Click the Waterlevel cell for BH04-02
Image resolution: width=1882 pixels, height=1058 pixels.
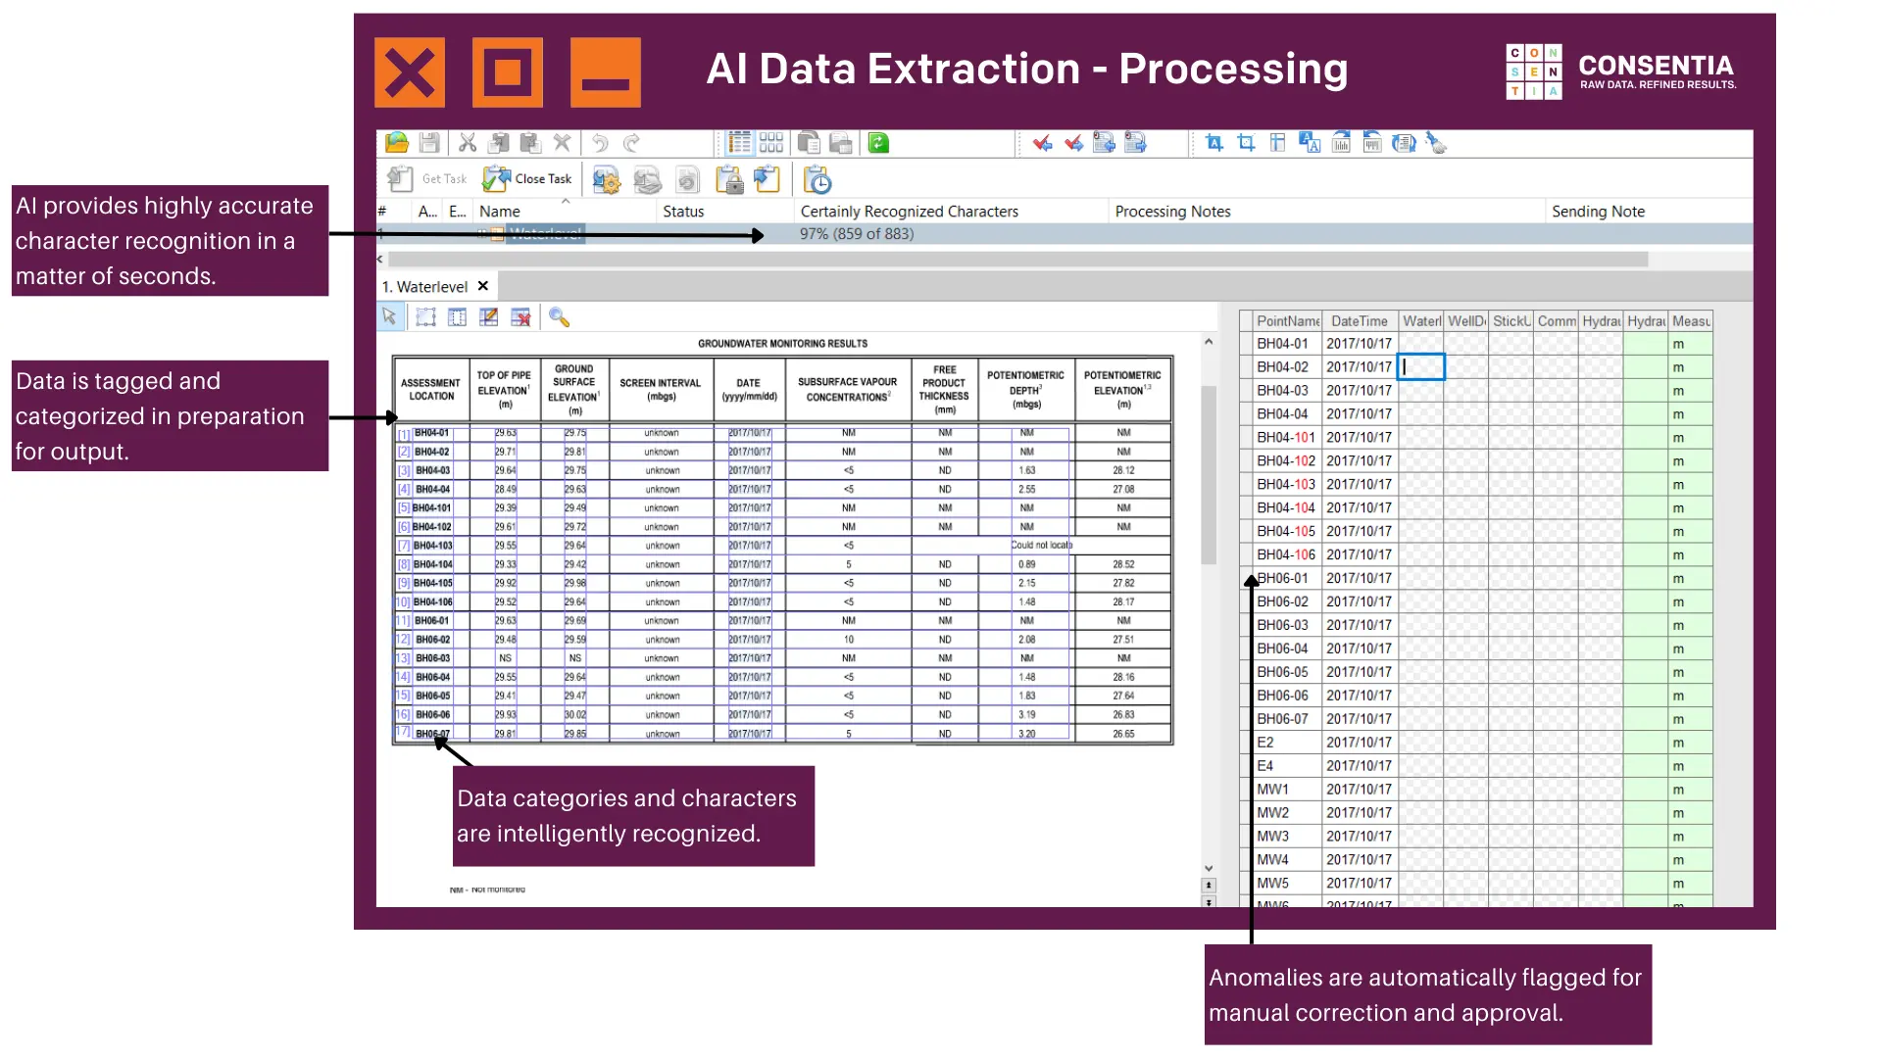(1420, 367)
